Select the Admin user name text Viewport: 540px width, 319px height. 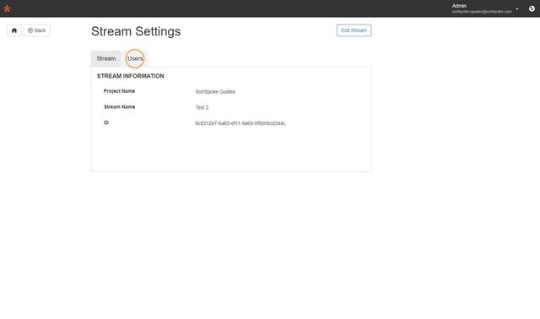459,6
